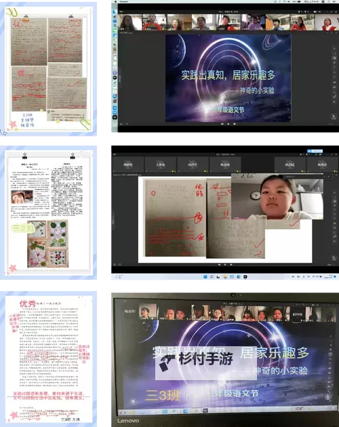Go to previous page below the essay slide in Windows 11 ClassIn
The width and height of the screenshot is (339, 427).
(x=219, y=265)
